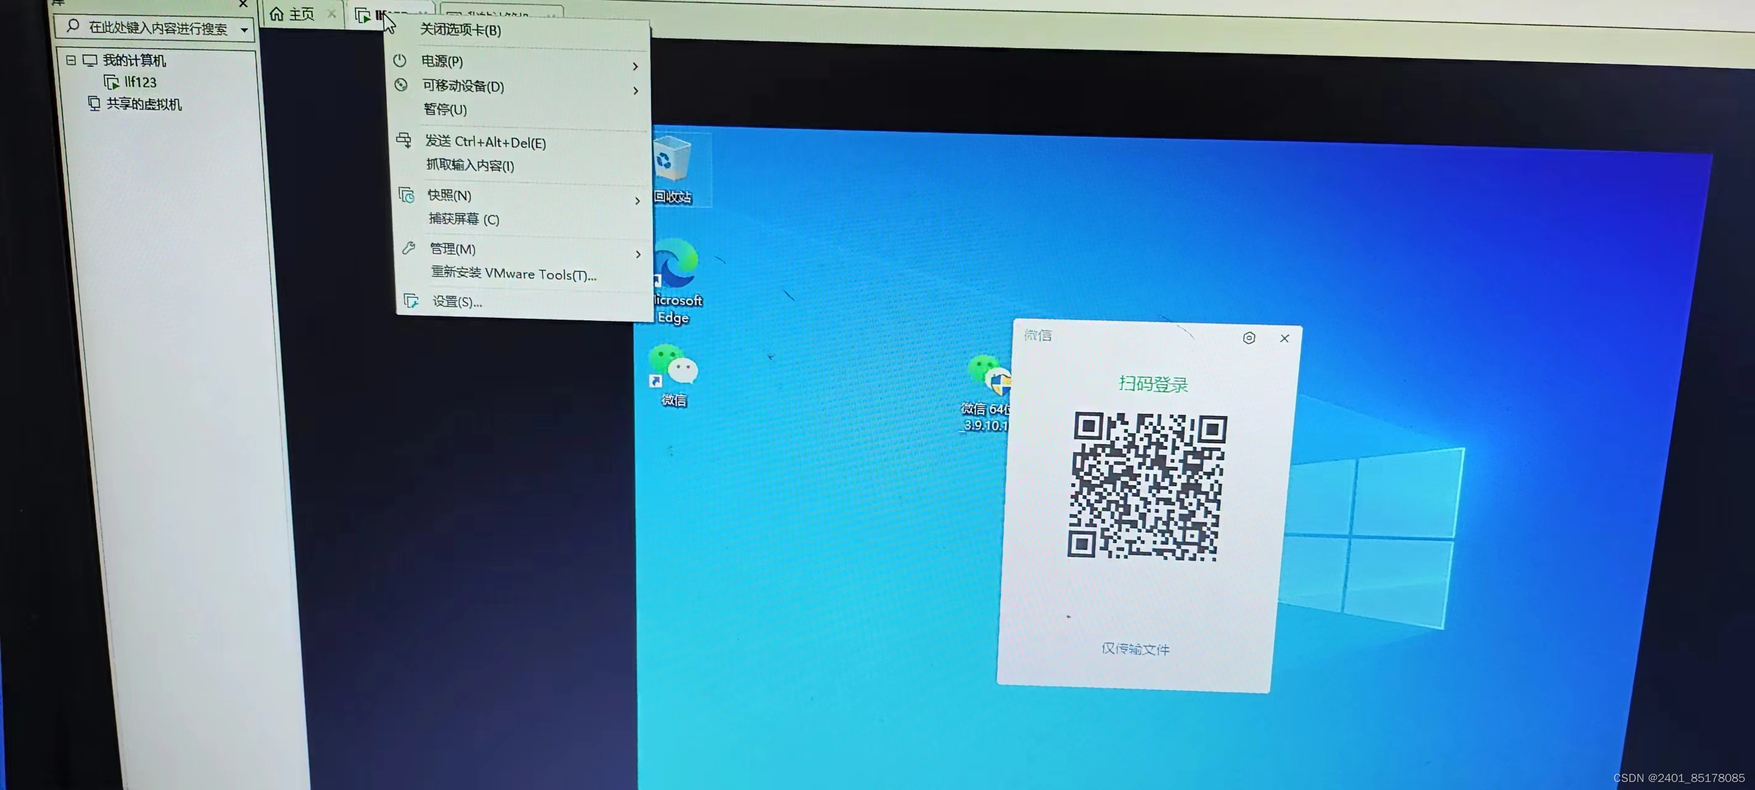Click the library search input field
The image size is (1755, 790).
158,28
